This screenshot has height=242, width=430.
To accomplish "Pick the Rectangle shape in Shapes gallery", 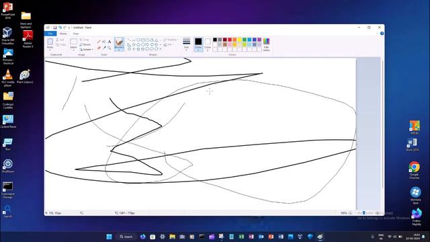I will [x=142, y=40].
